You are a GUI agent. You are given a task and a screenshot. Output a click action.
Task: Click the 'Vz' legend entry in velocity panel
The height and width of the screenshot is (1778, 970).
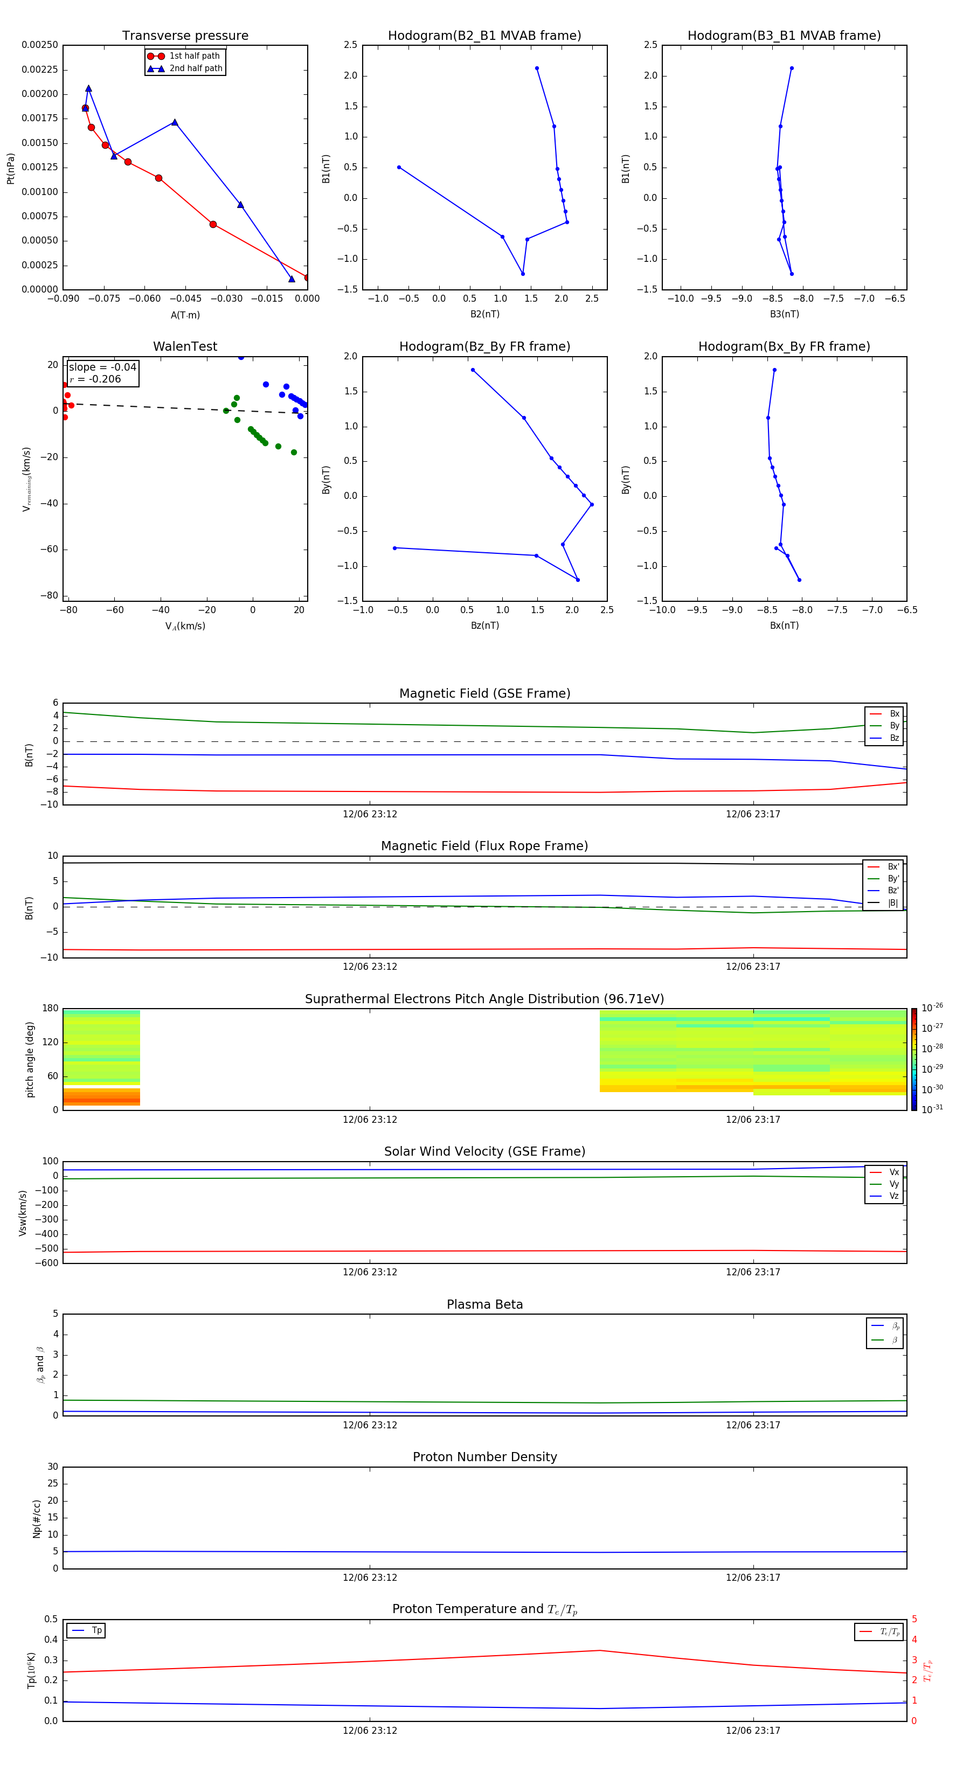pos(884,1196)
